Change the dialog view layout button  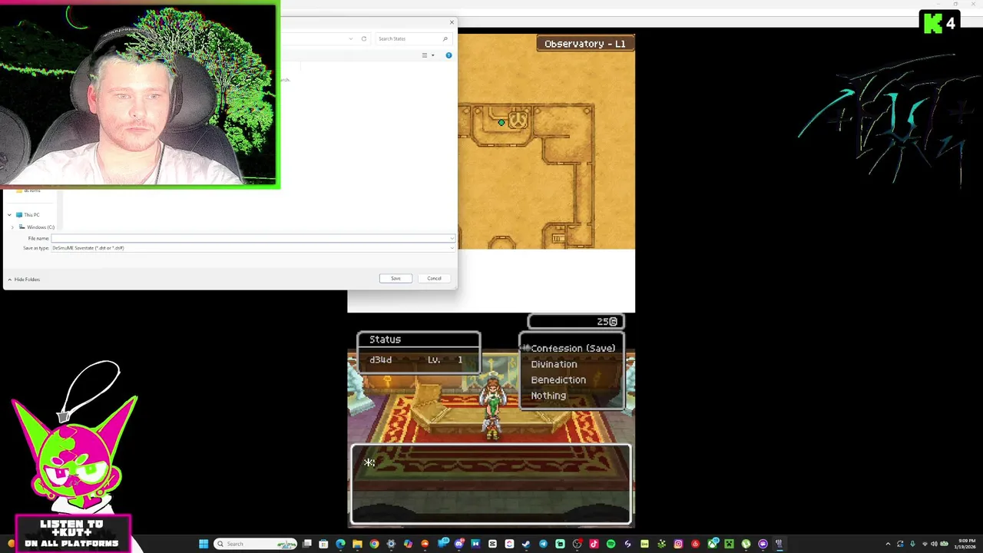(x=425, y=55)
